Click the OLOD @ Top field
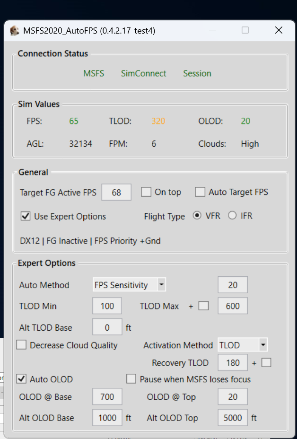The image size is (297, 439). [x=233, y=397]
